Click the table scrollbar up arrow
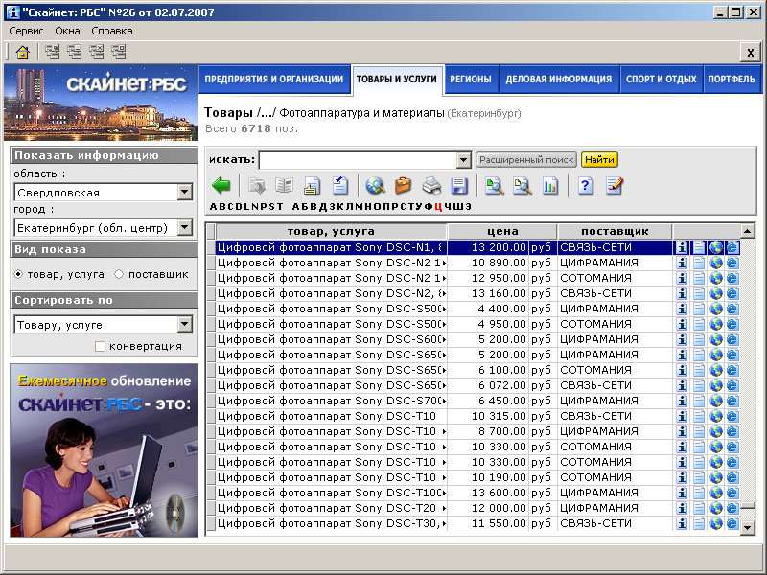 click(748, 231)
